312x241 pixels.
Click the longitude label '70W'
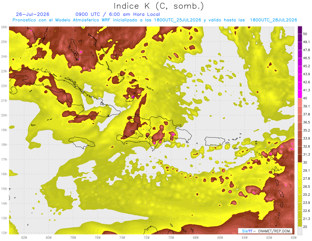click(171, 238)
